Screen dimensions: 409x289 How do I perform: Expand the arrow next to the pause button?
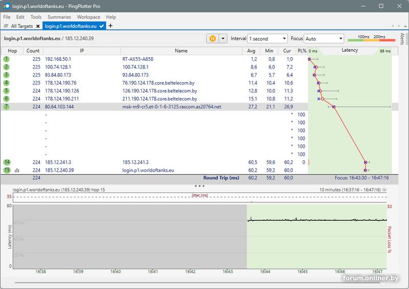[223, 38]
